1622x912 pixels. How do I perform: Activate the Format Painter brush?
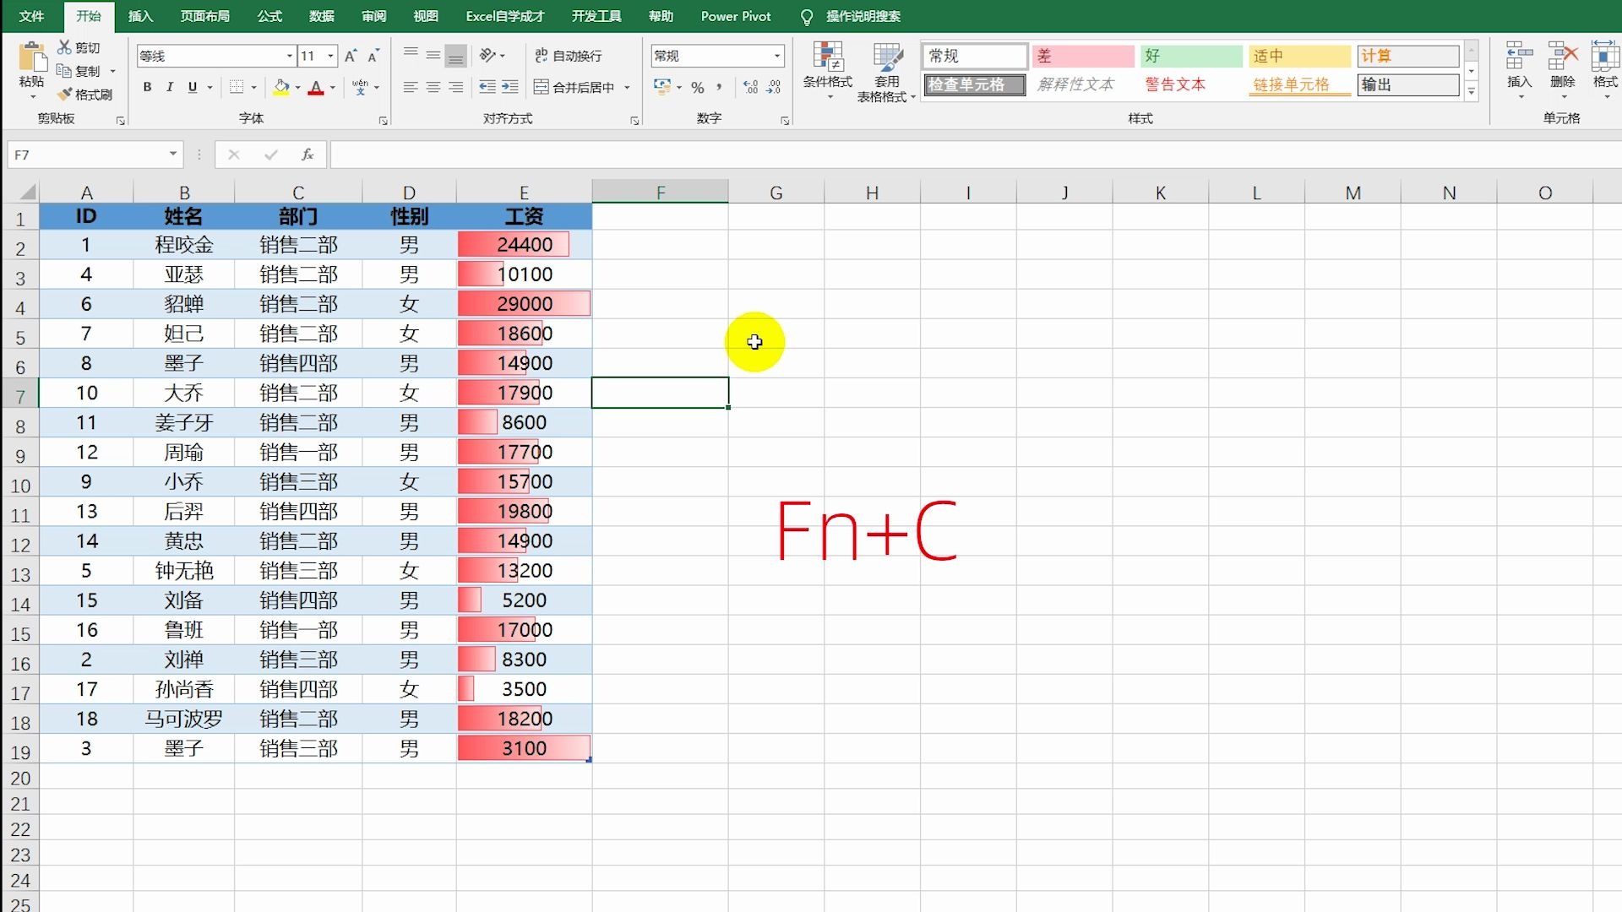(65, 94)
